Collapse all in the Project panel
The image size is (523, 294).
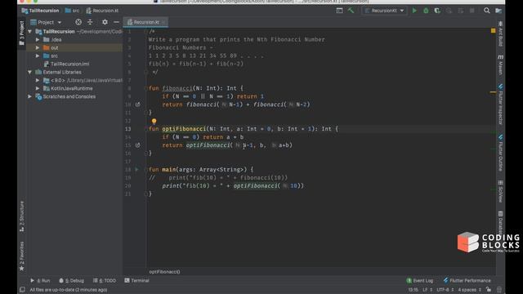90,22
